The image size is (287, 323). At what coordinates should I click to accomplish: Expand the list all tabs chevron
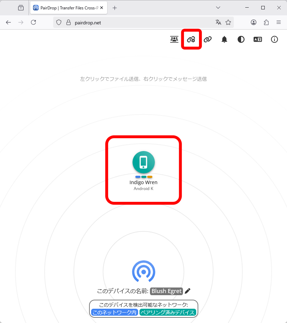pyautogui.click(x=218, y=8)
